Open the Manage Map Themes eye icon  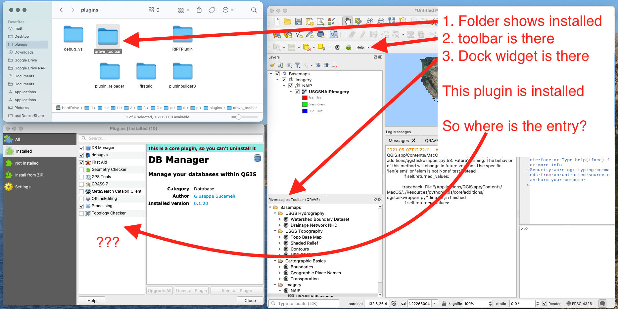coord(289,65)
